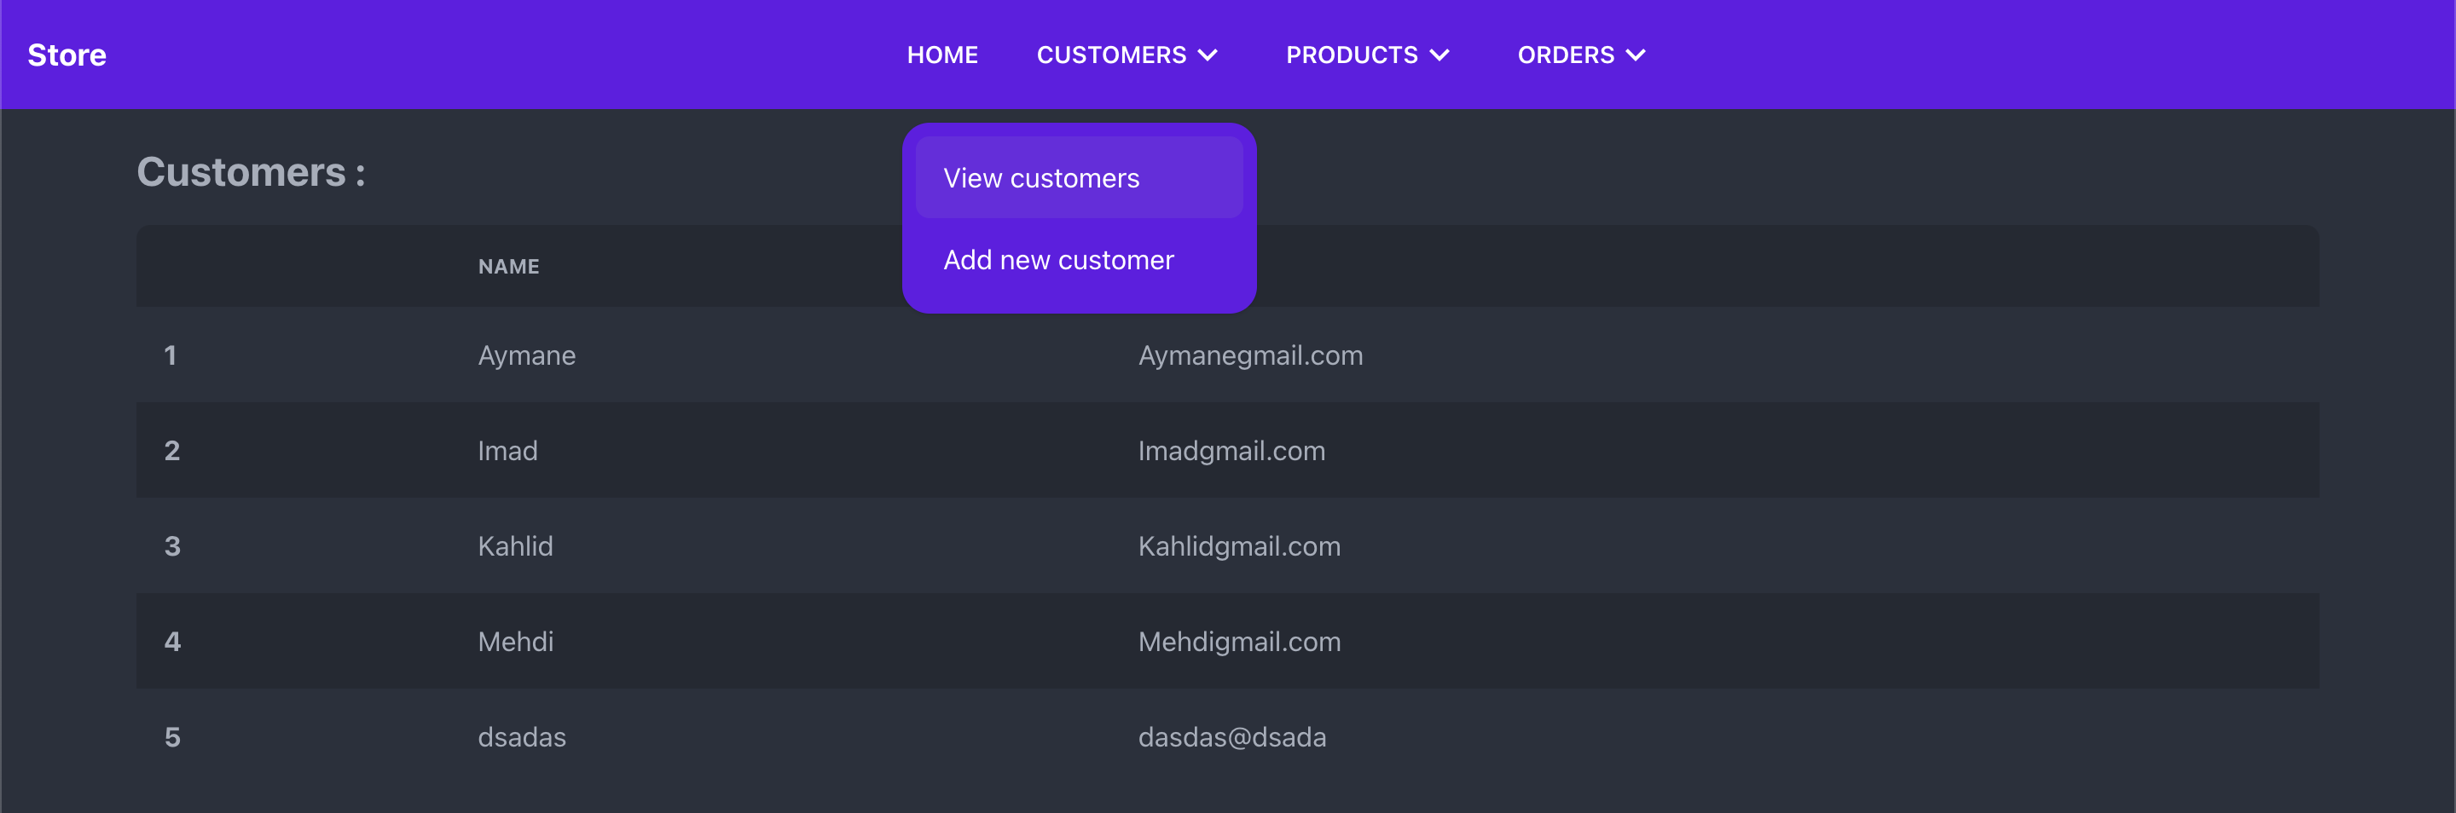Image resolution: width=2456 pixels, height=813 pixels.
Task: Select the dsadas customer name
Action: (x=522, y=737)
